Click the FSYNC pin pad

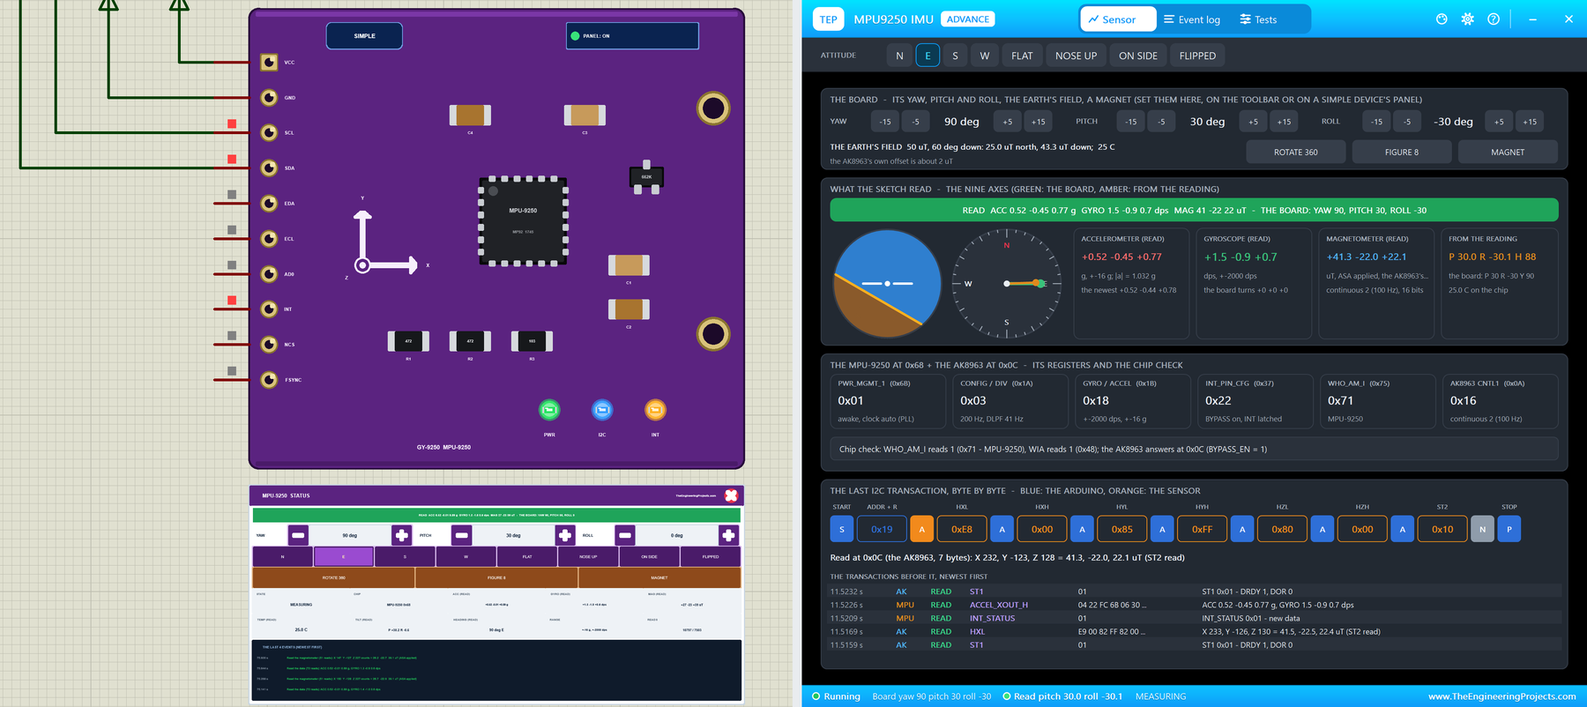point(269,379)
